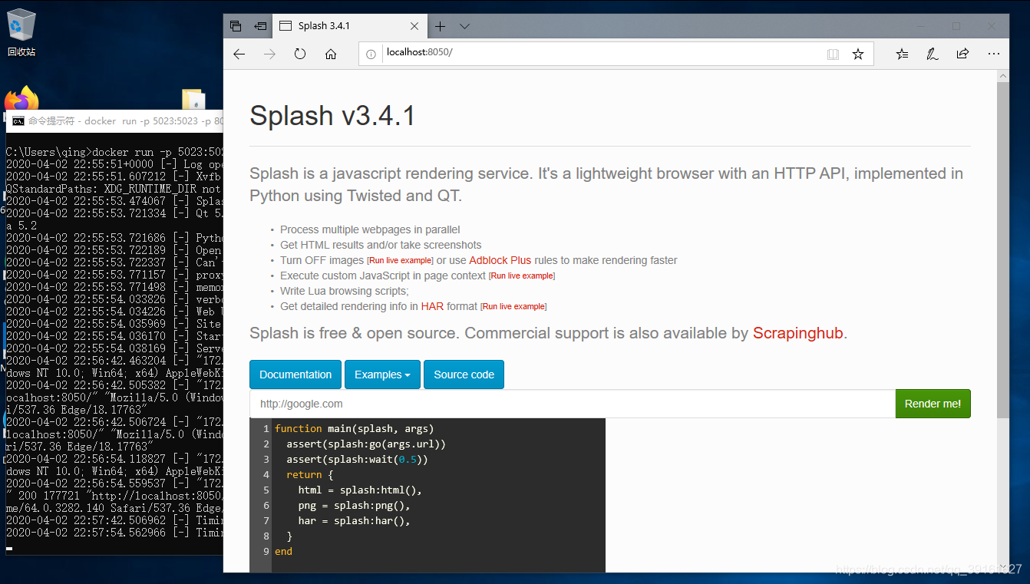Open the Favorites hub icon
Screen dimensions: 1030x584
pos(902,54)
